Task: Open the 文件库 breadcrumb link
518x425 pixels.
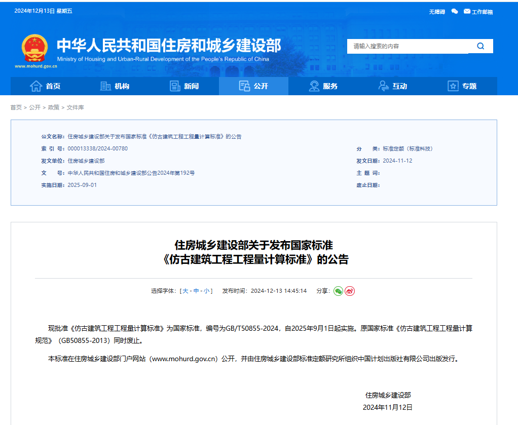Action: pyautogui.click(x=75, y=107)
